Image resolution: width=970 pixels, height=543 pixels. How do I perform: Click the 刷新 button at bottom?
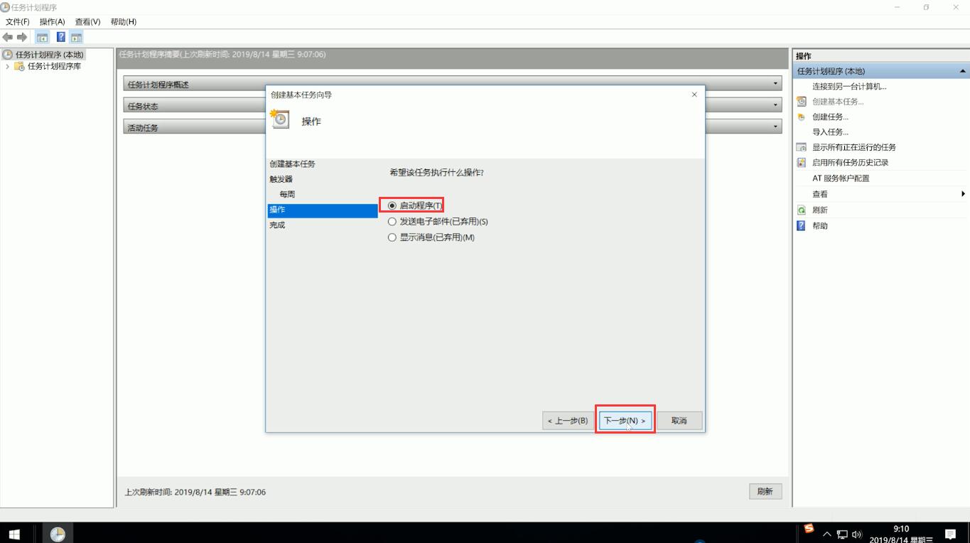coord(765,491)
